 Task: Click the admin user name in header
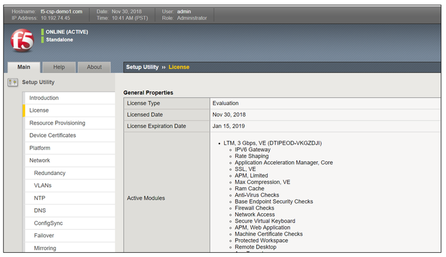[x=184, y=11]
